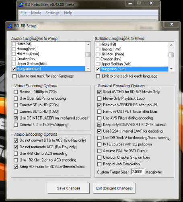Enable Convert SD to HD (720p)
183x202 pixels.
(16, 105)
